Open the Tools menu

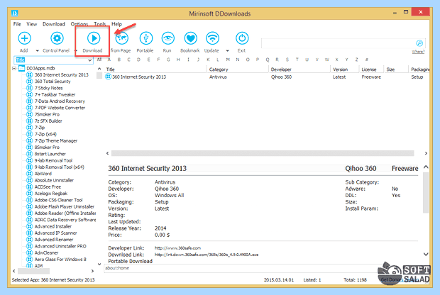click(99, 24)
